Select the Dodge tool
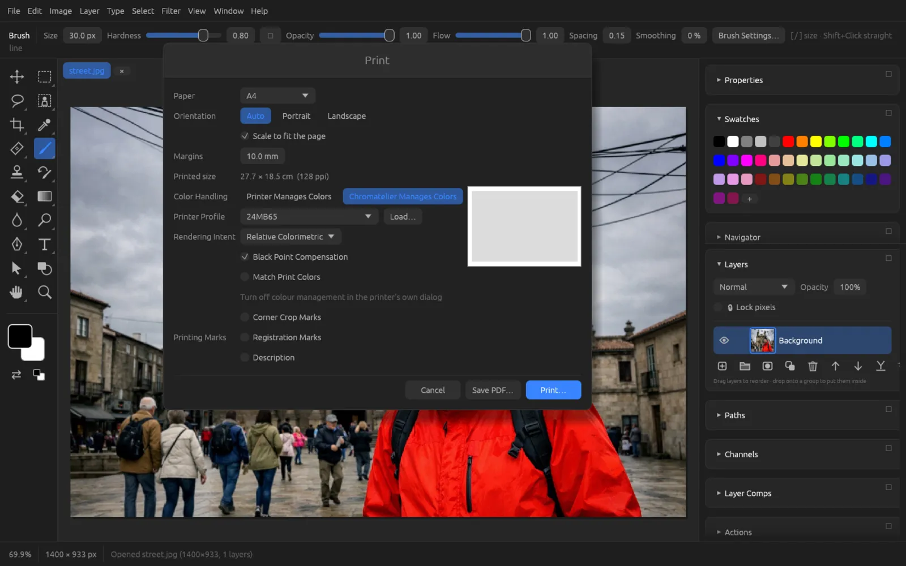Screen dimensions: 906x566 coord(45,220)
